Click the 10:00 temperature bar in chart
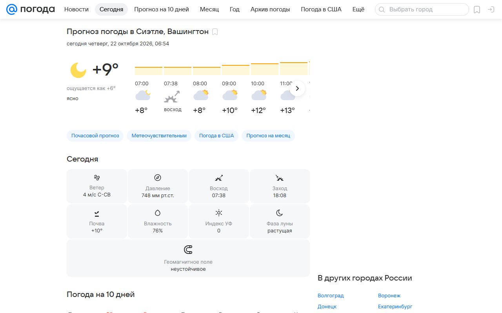502x313 pixels. click(x=265, y=69)
